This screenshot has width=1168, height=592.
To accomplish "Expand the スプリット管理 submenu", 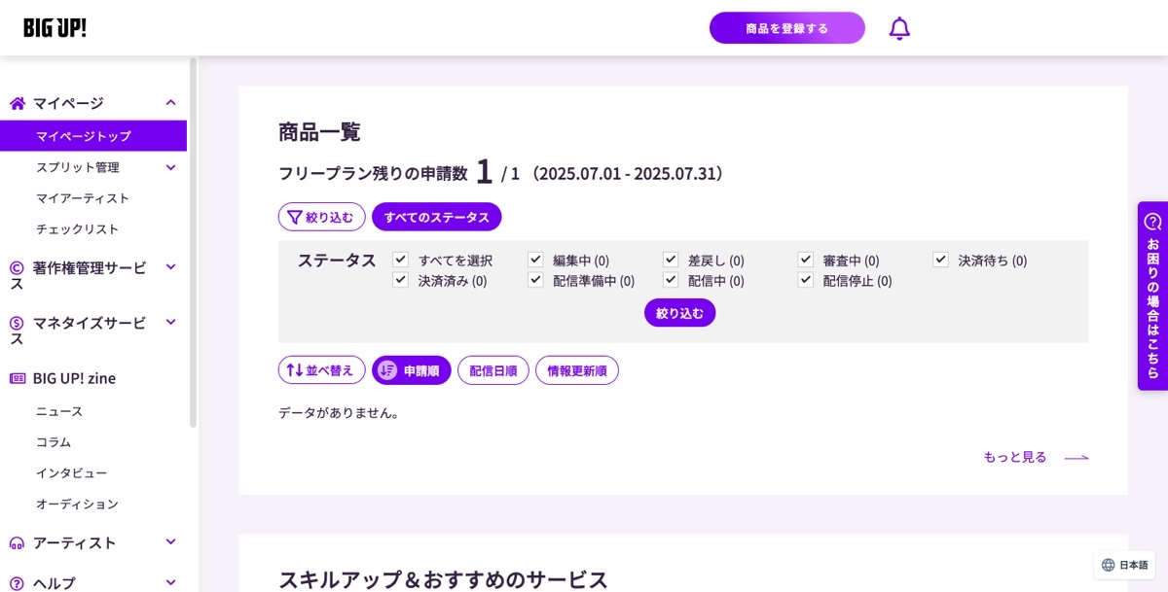I will (170, 166).
